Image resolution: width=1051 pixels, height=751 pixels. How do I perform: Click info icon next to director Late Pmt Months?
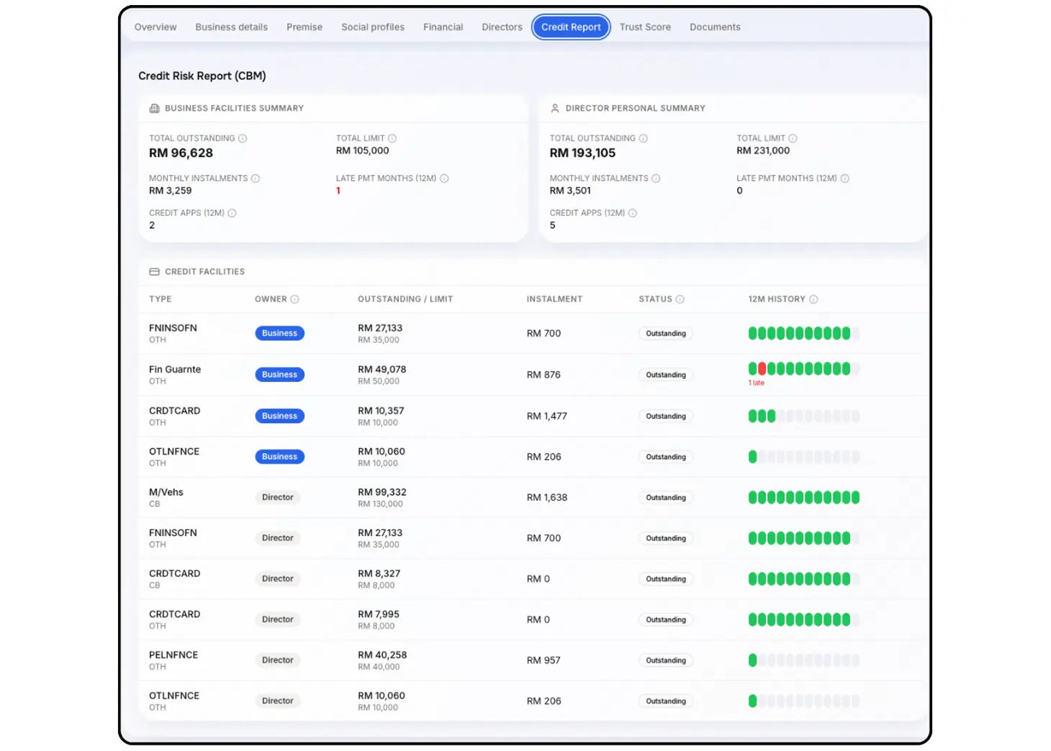tap(845, 178)
